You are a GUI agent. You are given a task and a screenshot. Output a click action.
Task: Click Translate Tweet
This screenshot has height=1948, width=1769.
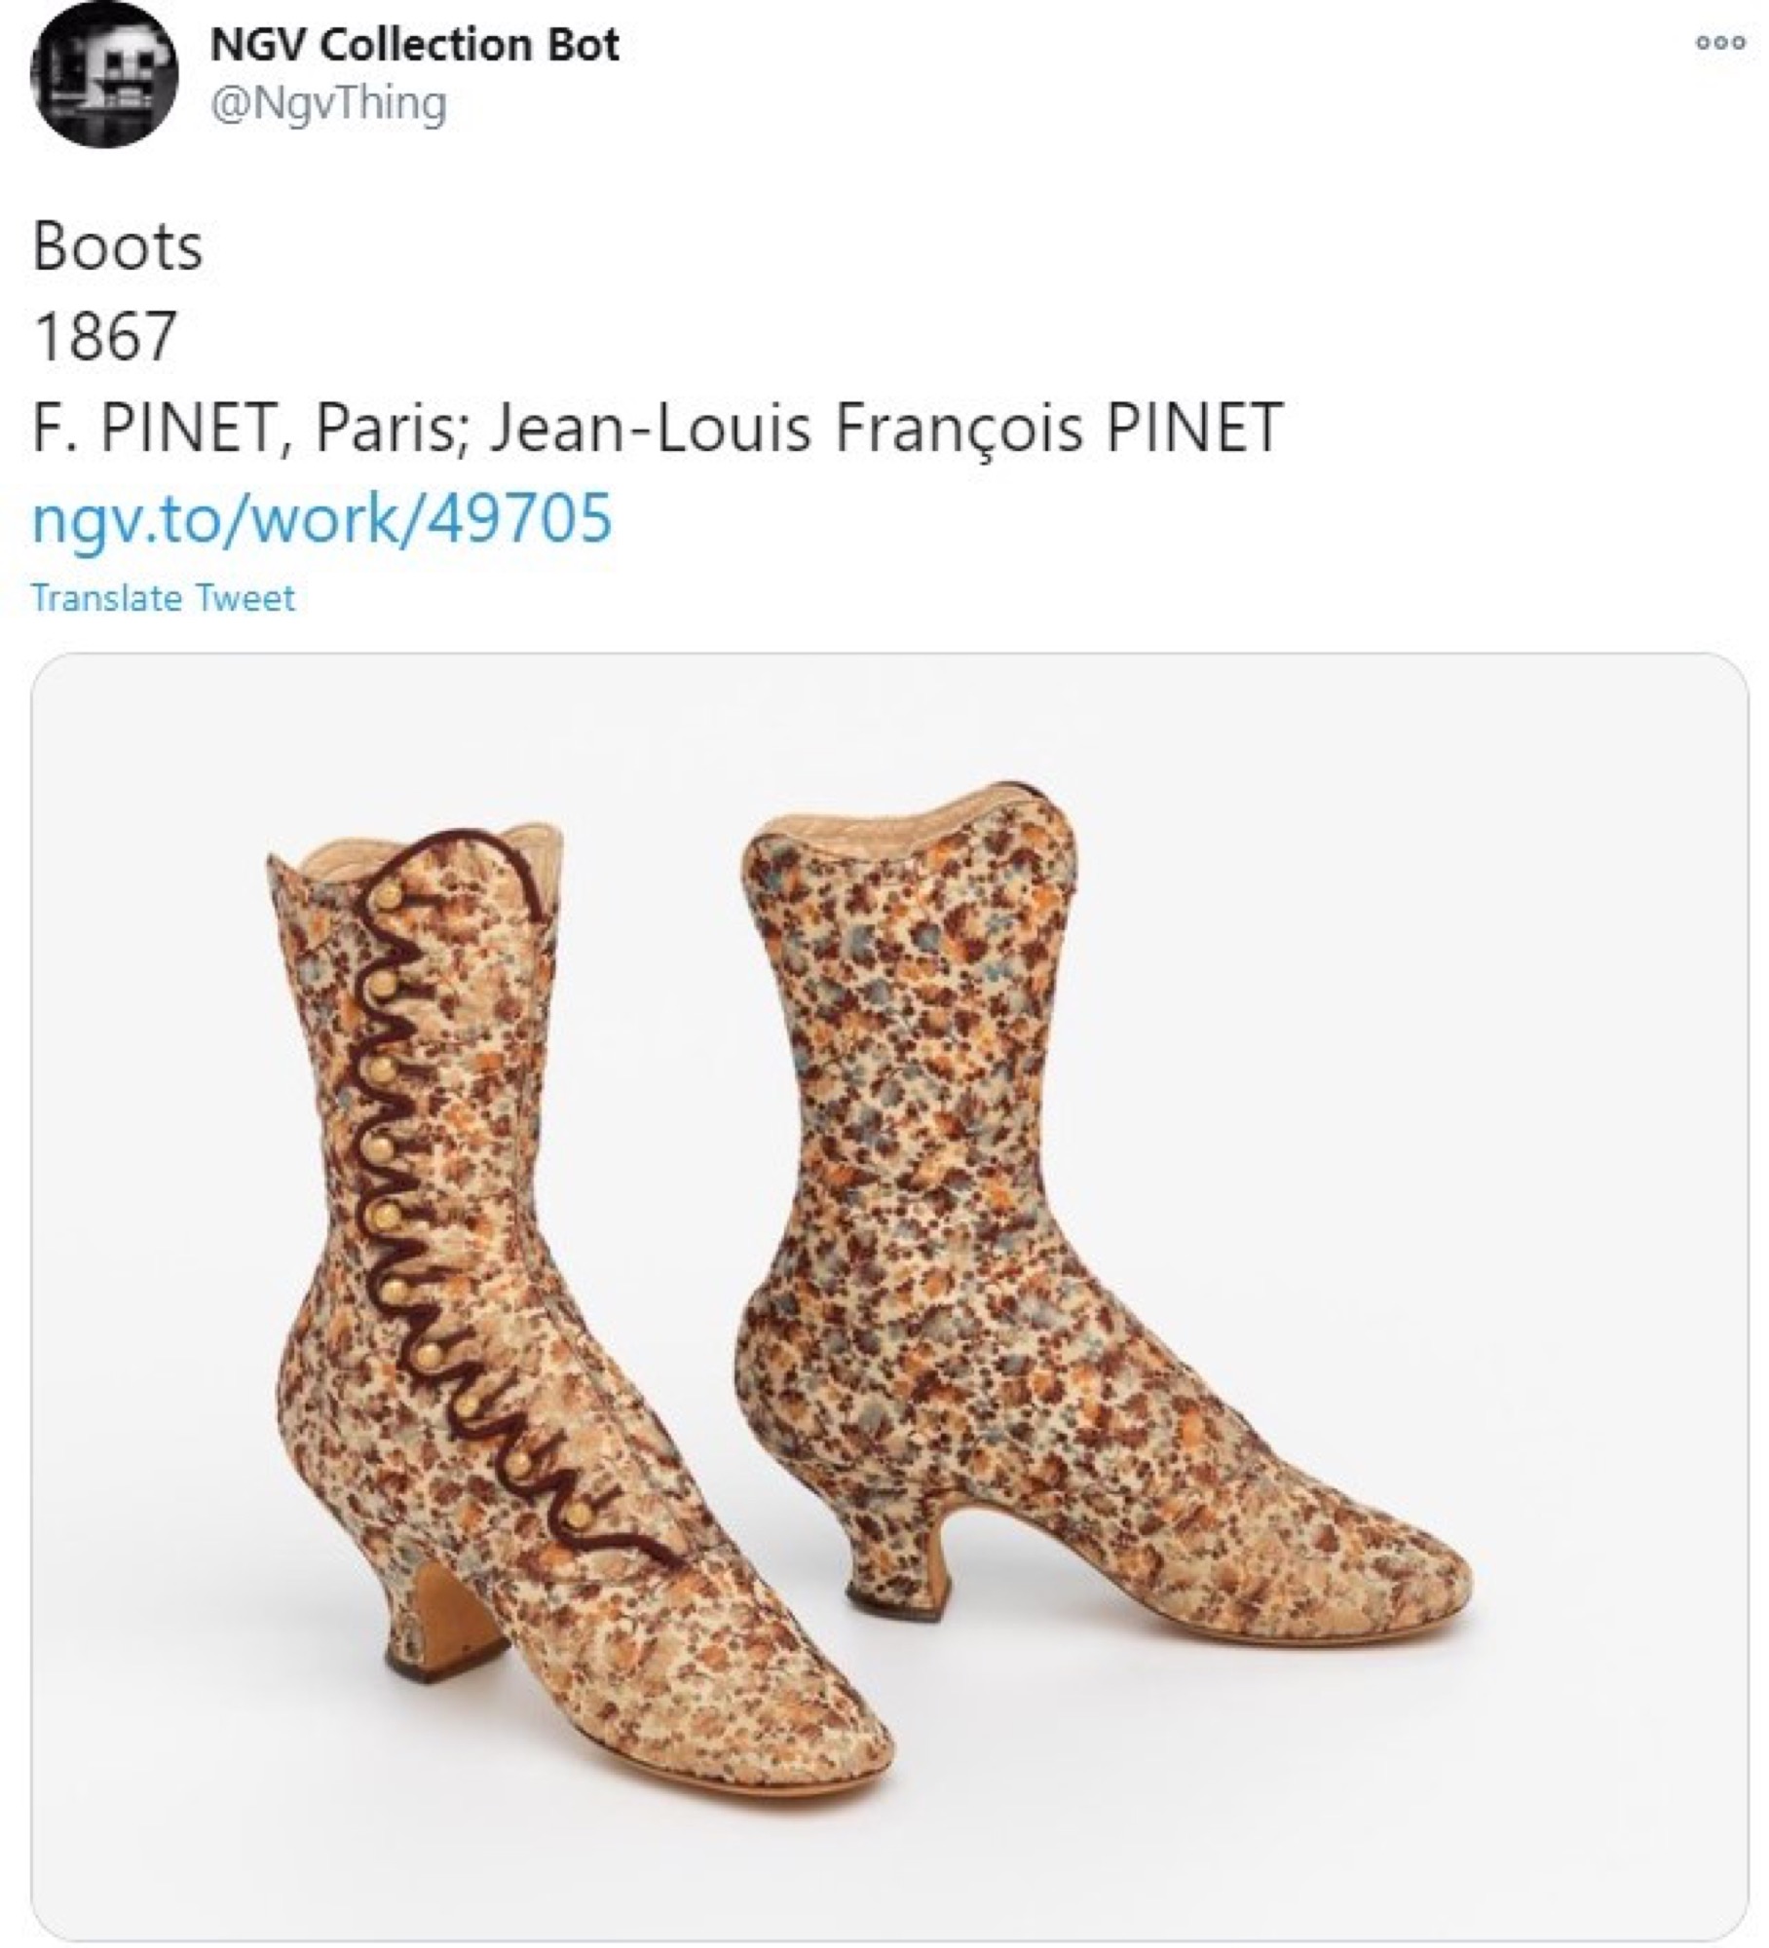coord(163,597)
